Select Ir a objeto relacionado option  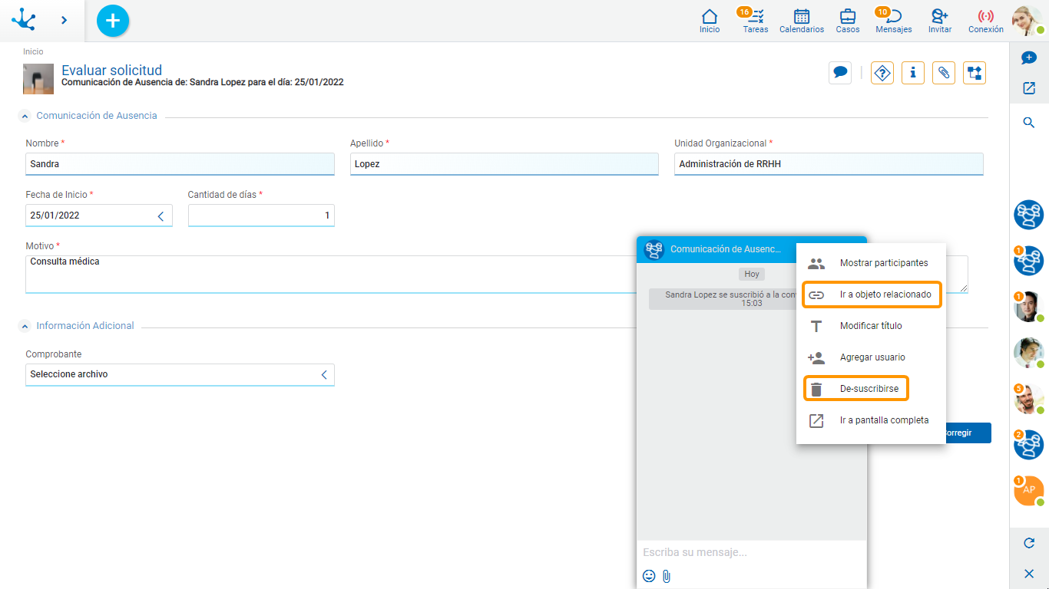pyautogui.click(x=885, y=294)
